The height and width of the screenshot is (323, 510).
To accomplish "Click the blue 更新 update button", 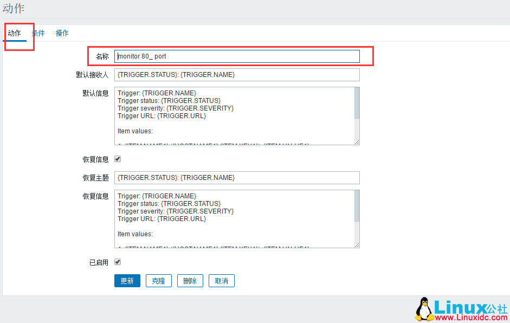I will 127,281.
